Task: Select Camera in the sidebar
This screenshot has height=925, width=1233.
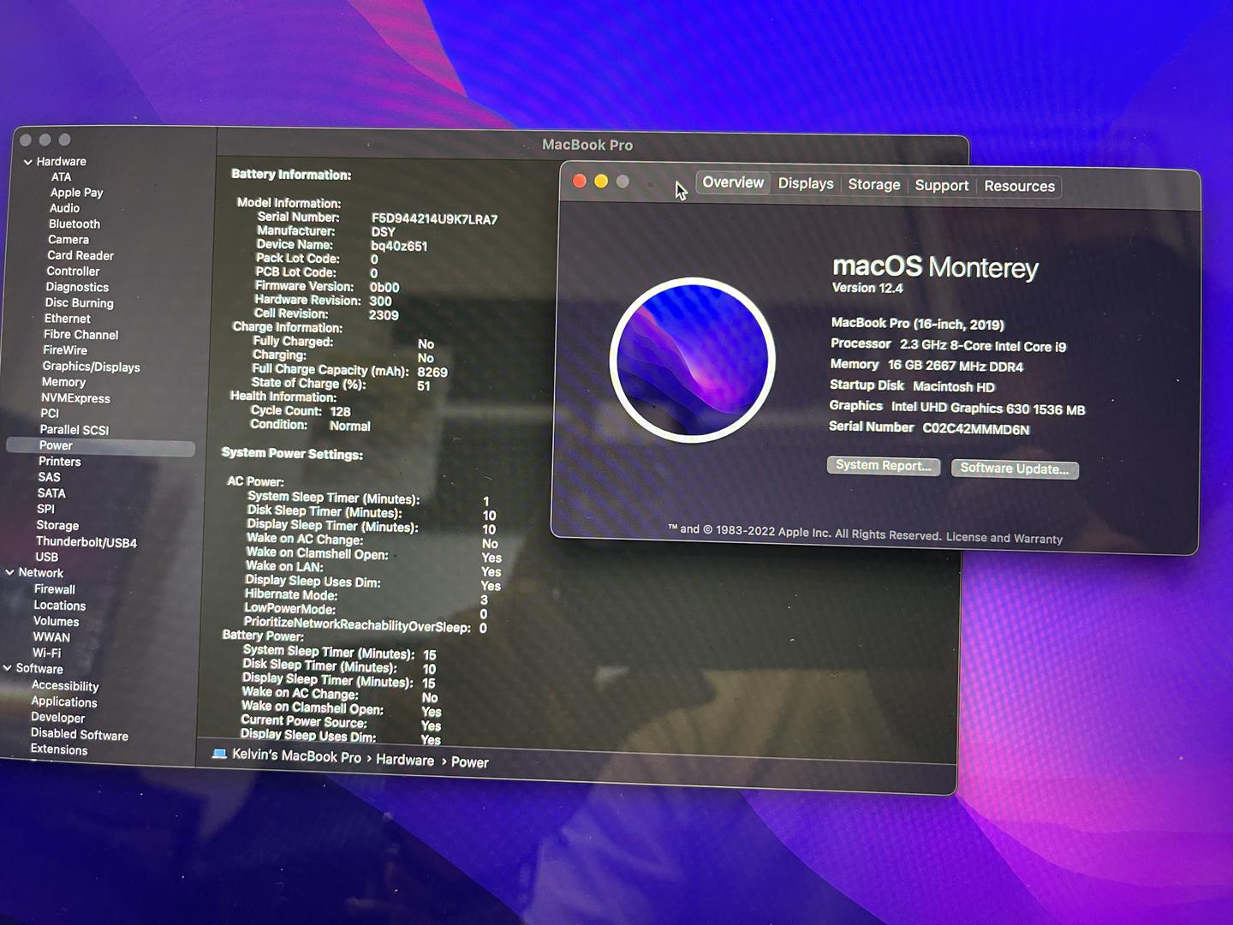Action: pyautogui.click(x=68, y=240)
